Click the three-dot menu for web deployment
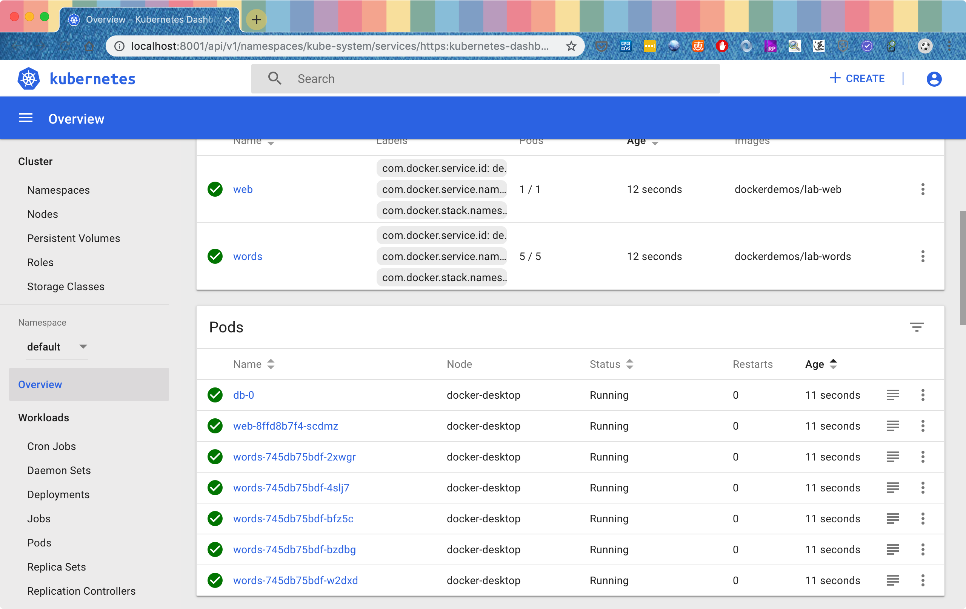 click(923, 190)
